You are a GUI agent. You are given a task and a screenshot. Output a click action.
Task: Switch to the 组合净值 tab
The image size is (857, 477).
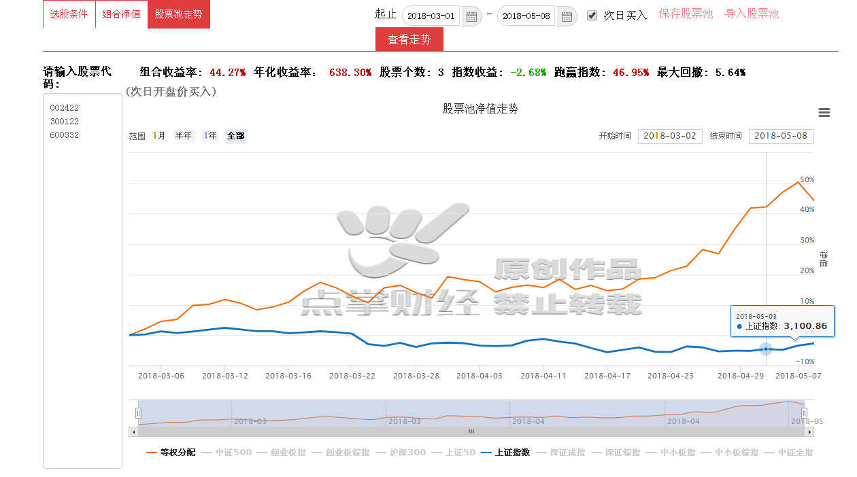122,14
